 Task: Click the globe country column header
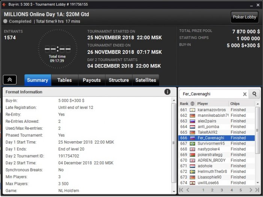[x=192, y=104]
